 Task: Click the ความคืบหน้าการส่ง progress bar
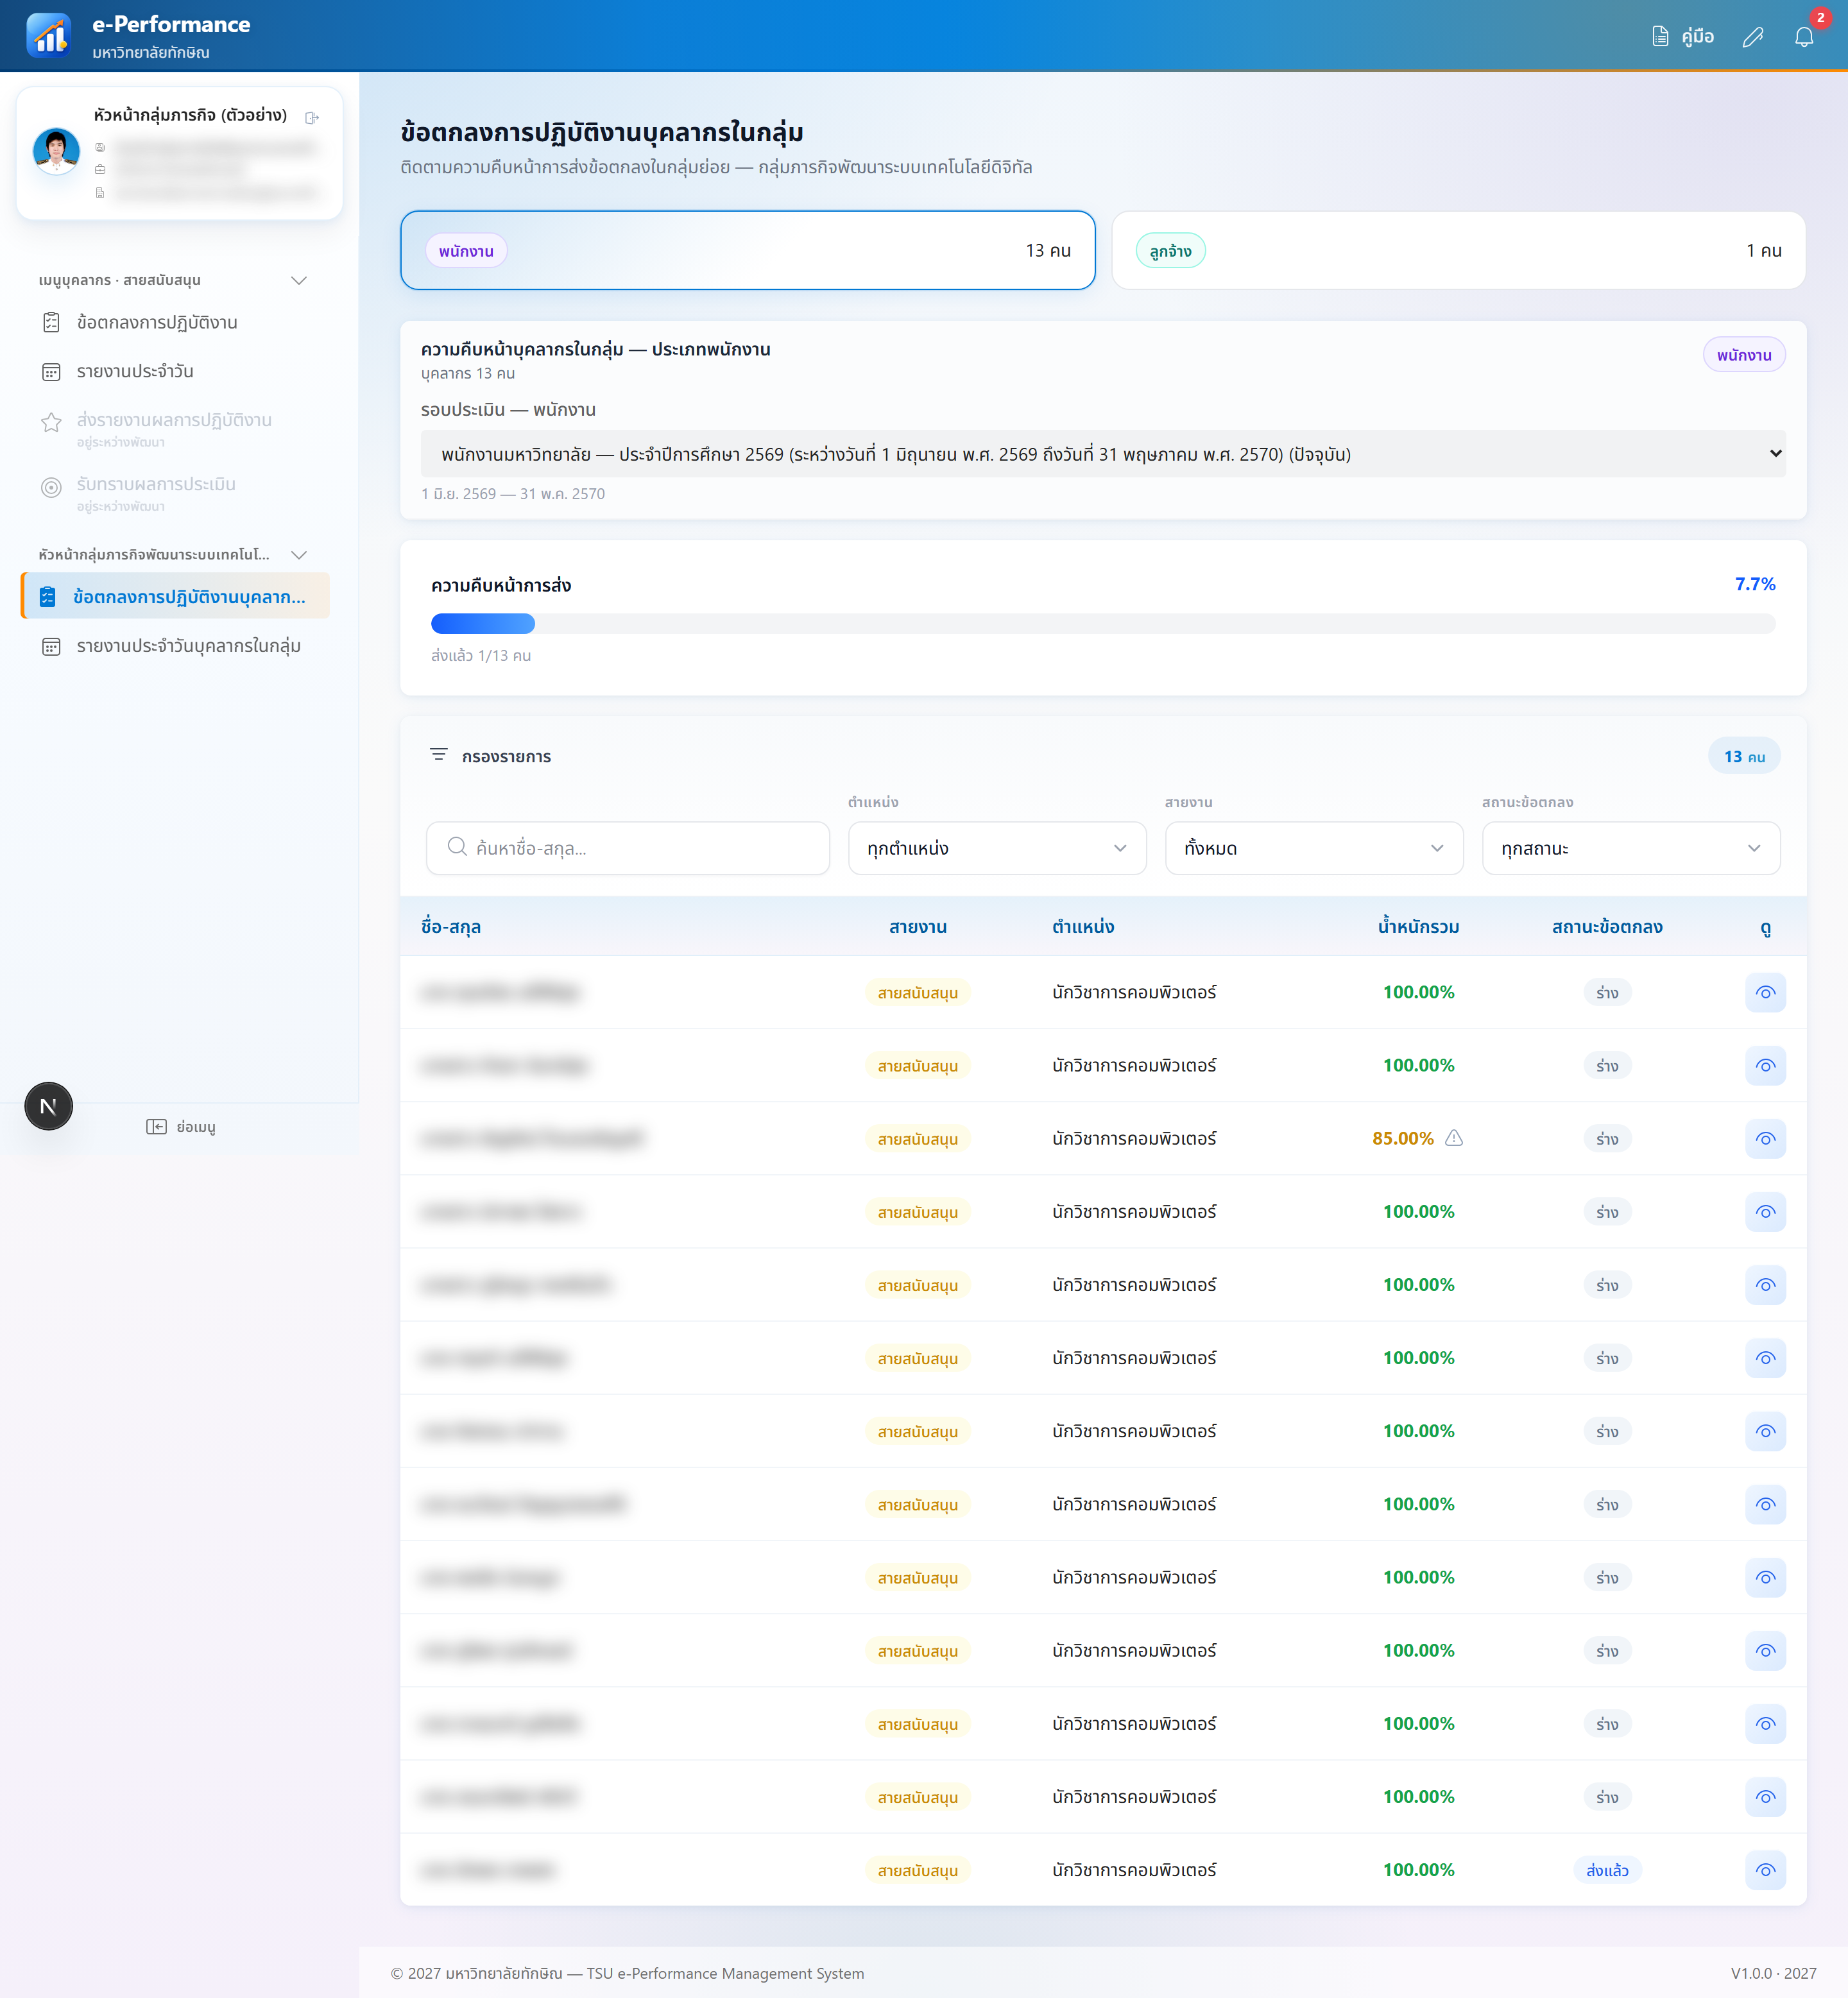point(1103,623)
